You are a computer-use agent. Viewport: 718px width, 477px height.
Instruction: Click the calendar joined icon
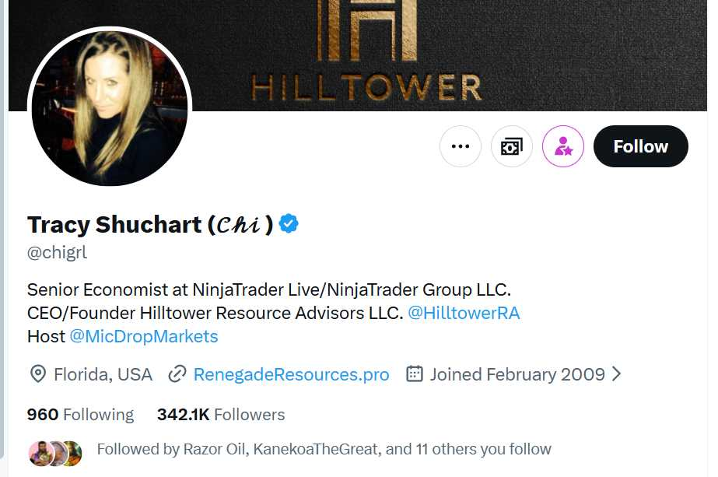pos(415,374)
